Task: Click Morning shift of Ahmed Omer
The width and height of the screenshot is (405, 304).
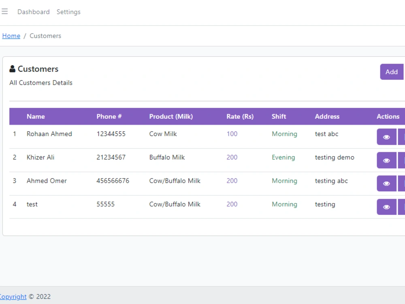Action: point(284,181)
